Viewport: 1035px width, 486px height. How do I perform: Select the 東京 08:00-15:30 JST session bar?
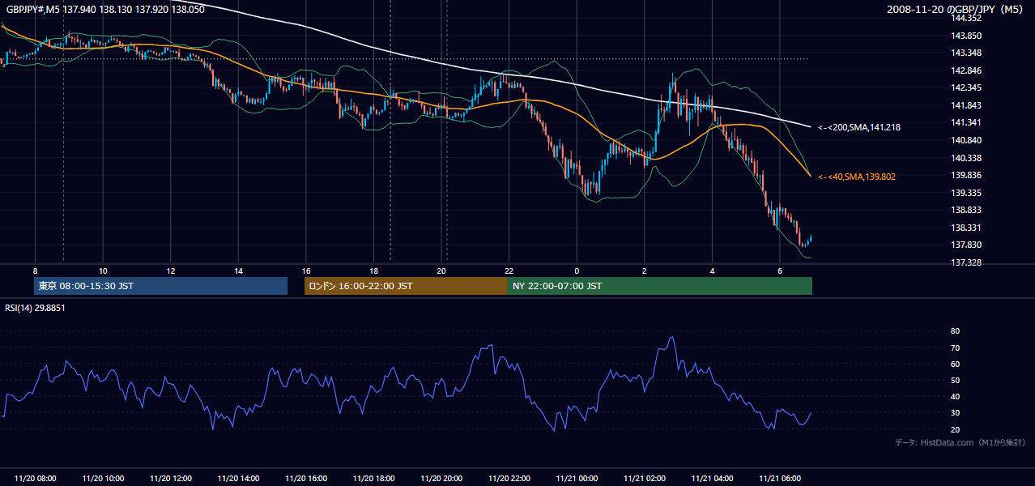160,286
